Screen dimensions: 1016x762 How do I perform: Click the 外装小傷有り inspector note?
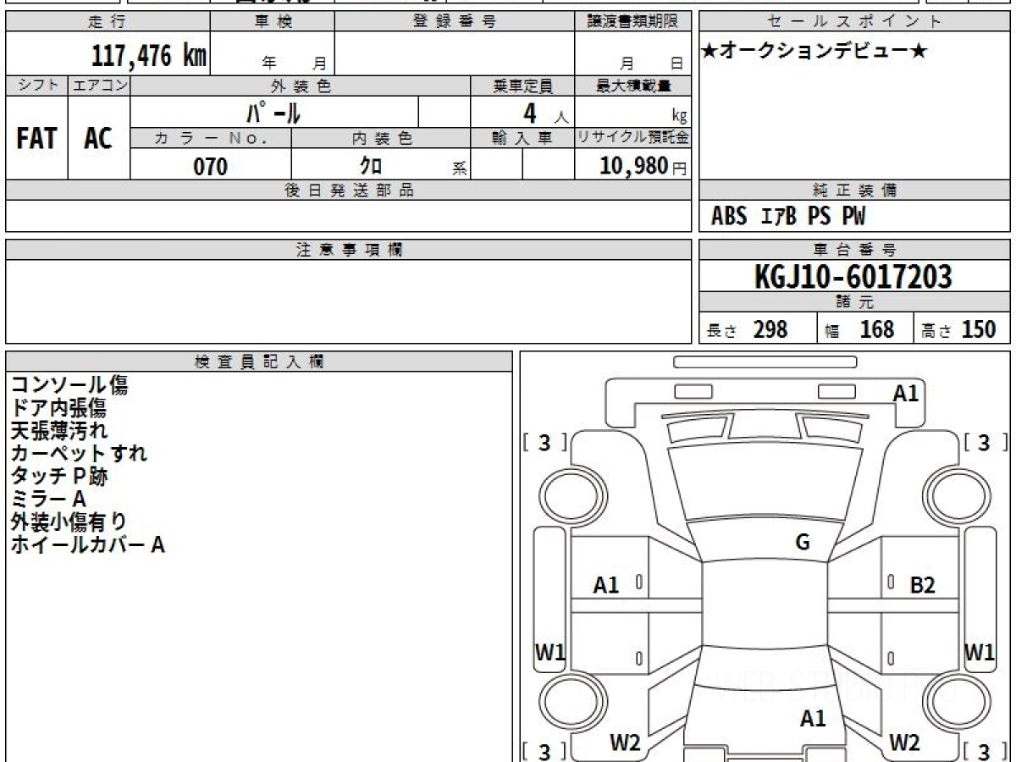tap(69, 522)
